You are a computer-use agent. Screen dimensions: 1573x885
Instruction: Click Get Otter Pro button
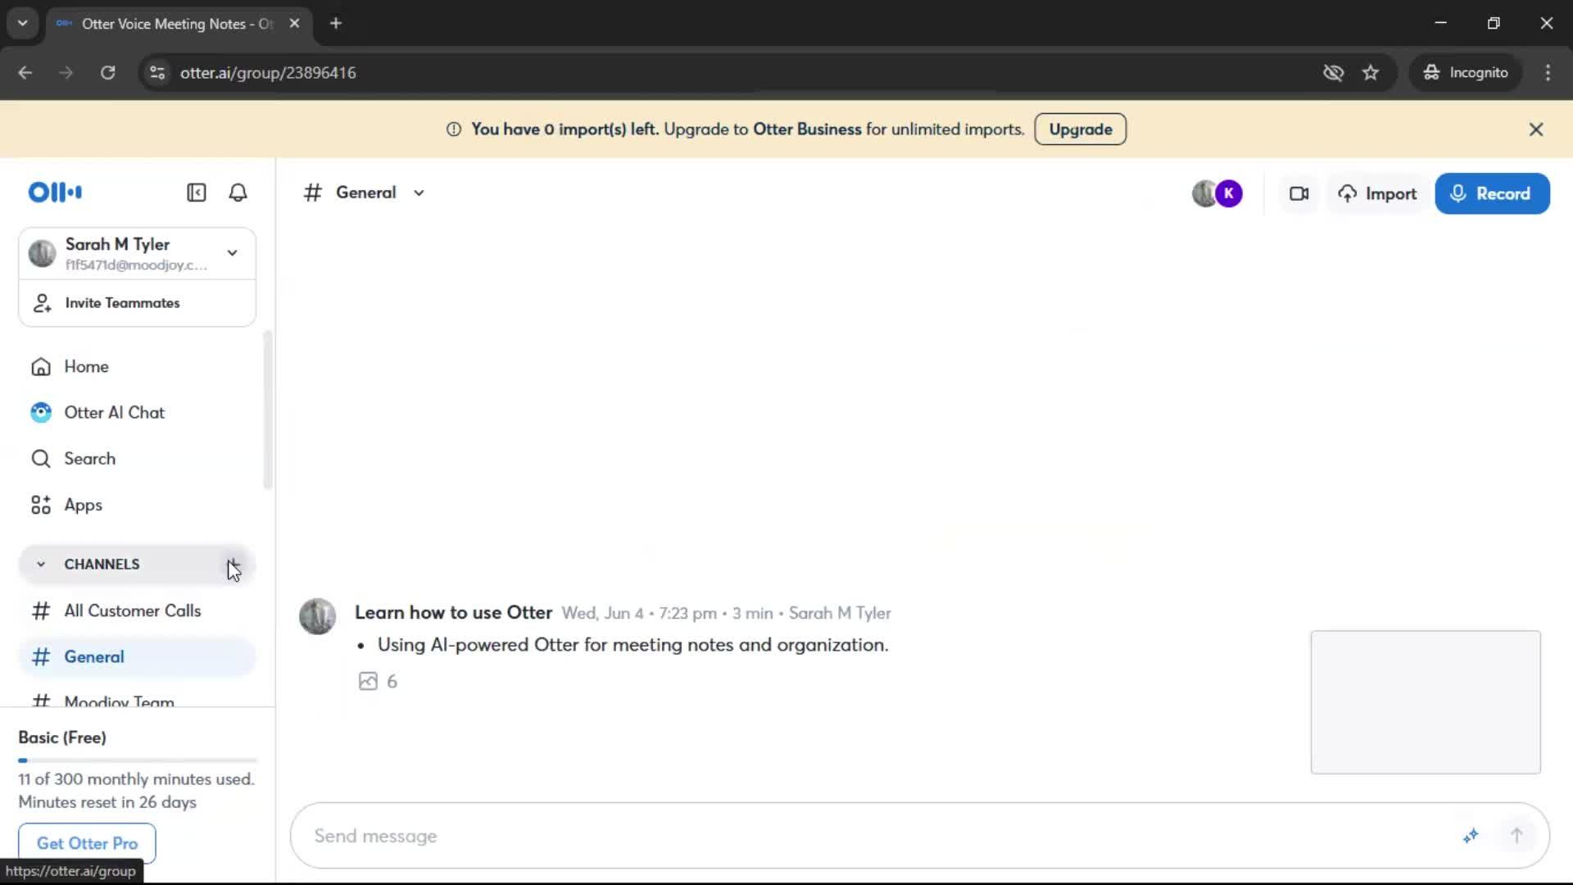tap(87, 843)
